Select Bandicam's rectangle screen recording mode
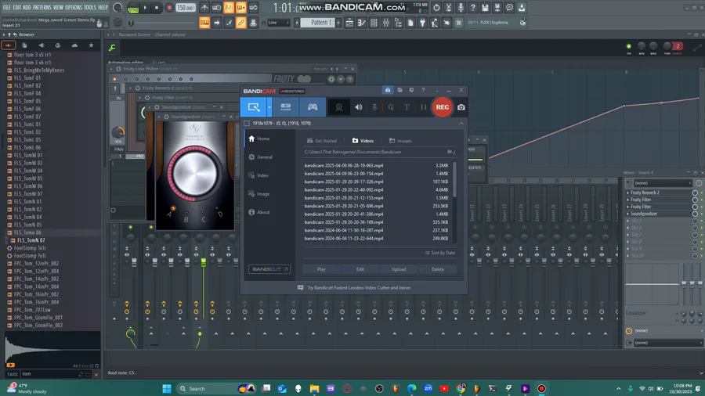The width and height of the screenshot is (705, 396). [x=254, y=107]
